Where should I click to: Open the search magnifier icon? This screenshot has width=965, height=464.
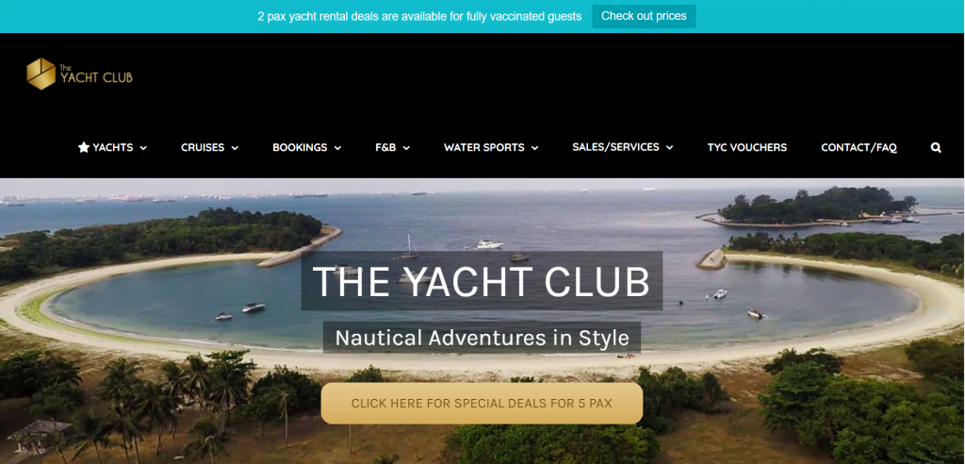[936, 148]
